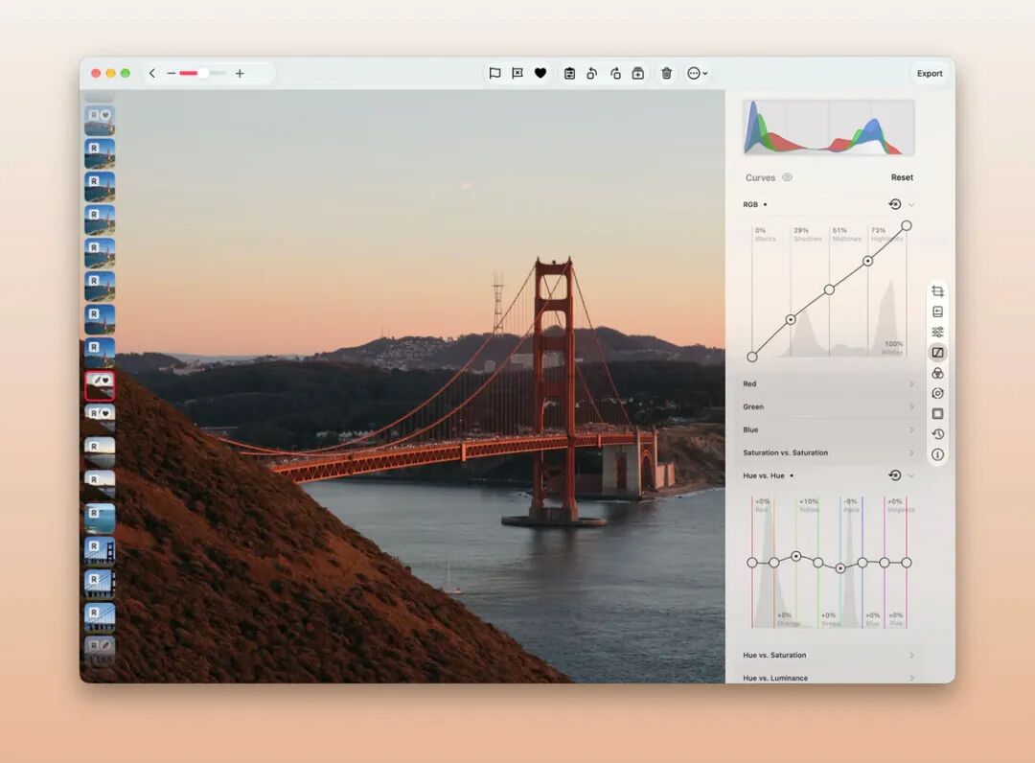The height and width of the screenshot is (763, 1035).
Task: Click the stack-with-plus icon in toolbar
Action: point(637,73)
